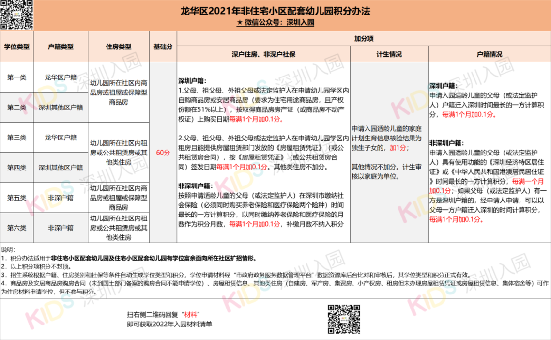Select the 加分项 header cell
The image size is (551, 340).
[364, 38]
